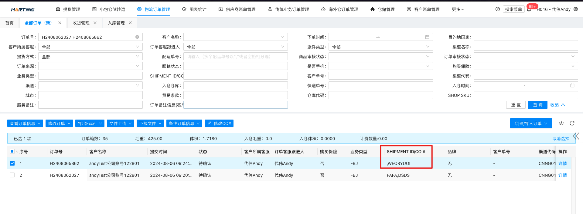
Task: Click the language globe icon
Action: click(576, 9)
